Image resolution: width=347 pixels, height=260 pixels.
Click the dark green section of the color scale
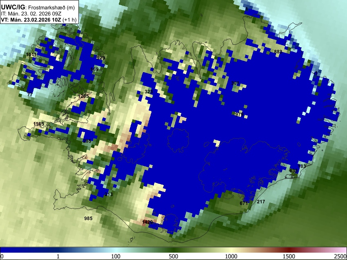tap(173, 250)
